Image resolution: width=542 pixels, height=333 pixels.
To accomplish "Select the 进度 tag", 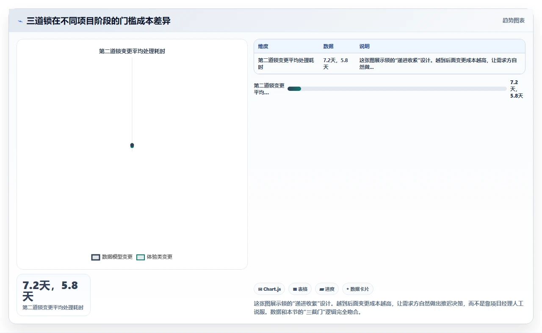I will tap(327, 289).
